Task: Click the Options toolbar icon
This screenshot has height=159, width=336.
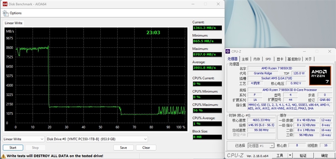Action: [x=5, y=13]
